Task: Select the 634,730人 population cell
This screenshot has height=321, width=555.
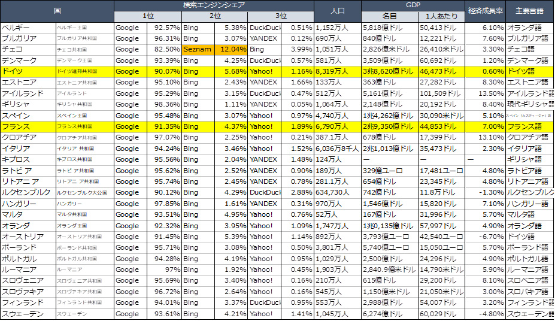Action: 338,192
